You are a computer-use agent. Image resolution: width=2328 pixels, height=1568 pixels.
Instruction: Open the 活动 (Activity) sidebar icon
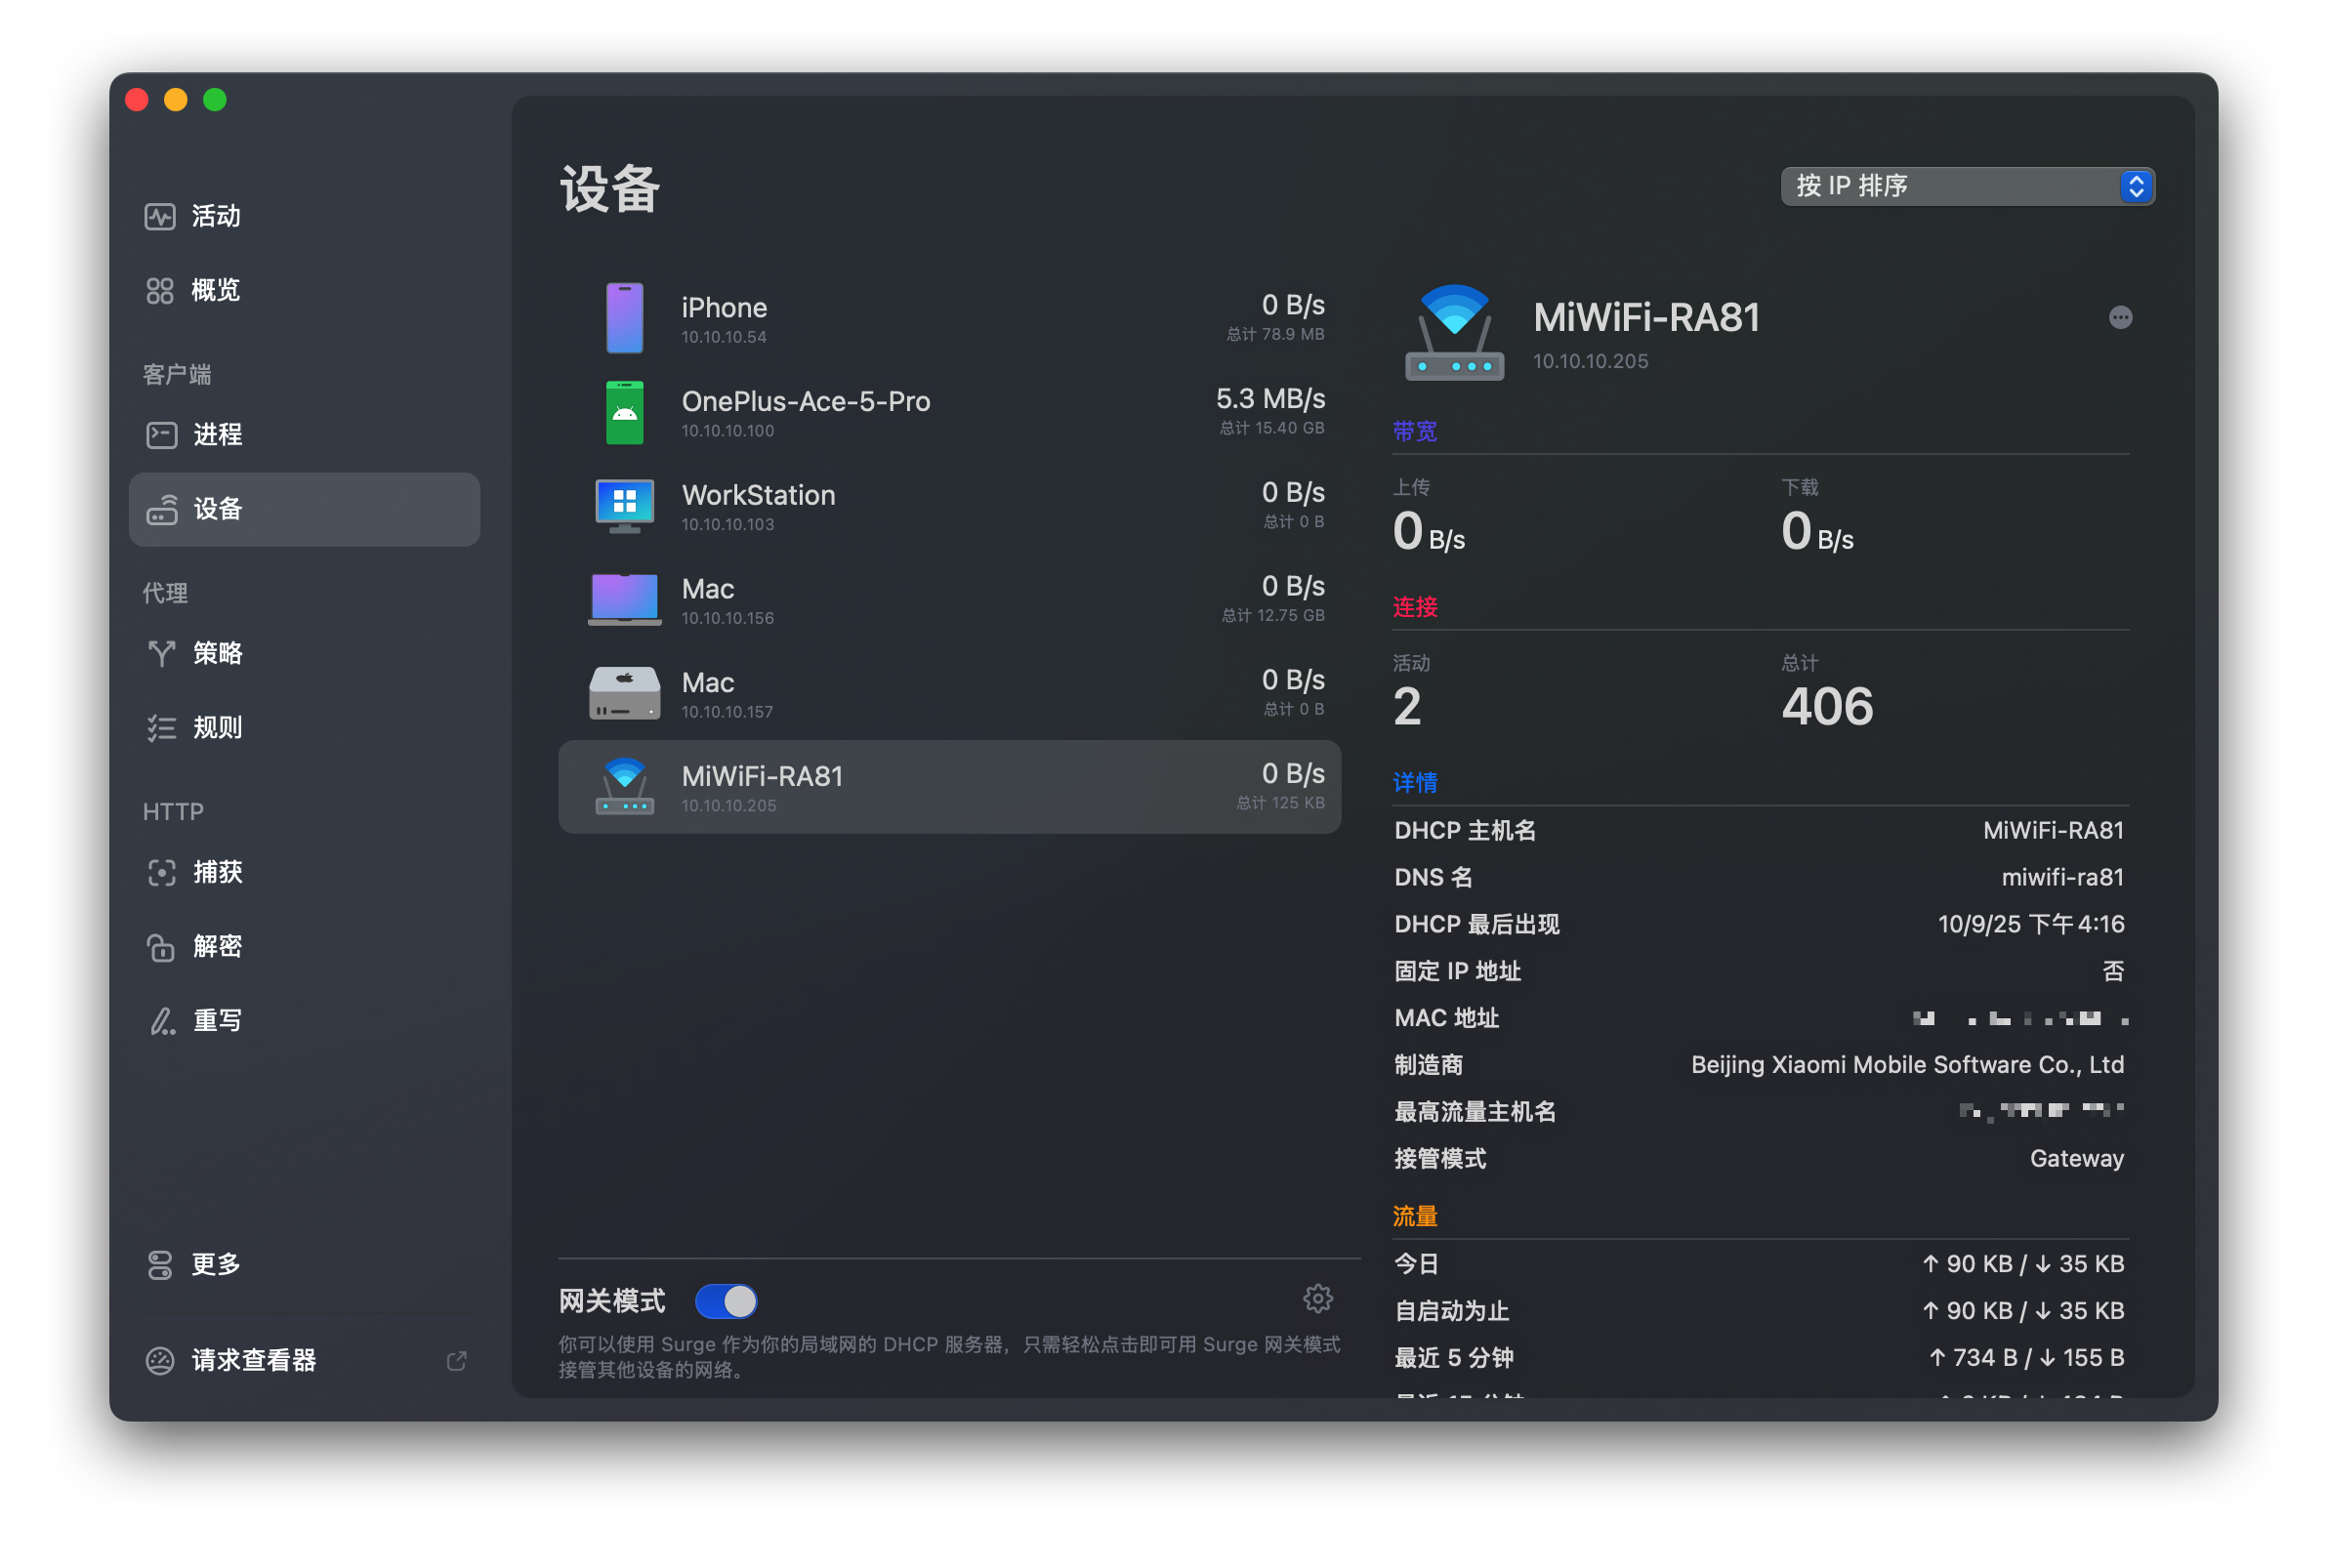(x=160, y=216)
